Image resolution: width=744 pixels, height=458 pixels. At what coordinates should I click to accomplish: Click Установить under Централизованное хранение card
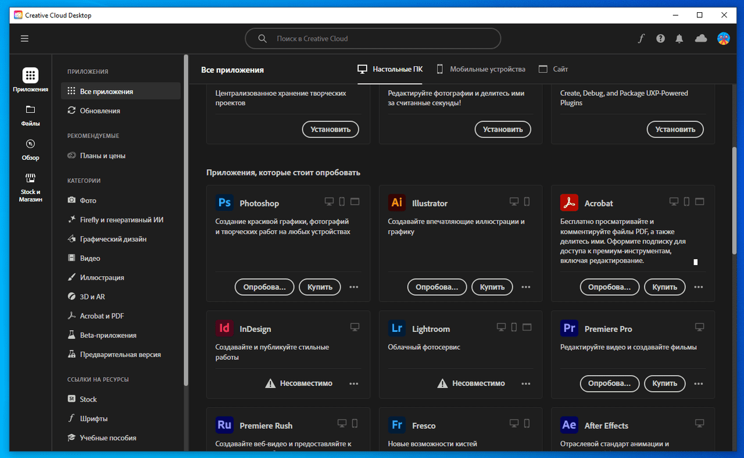(x=331, y=130)
